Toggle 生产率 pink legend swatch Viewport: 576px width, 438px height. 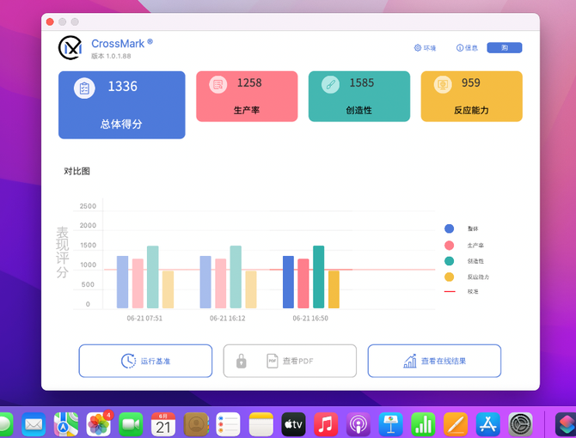(449, 246)
